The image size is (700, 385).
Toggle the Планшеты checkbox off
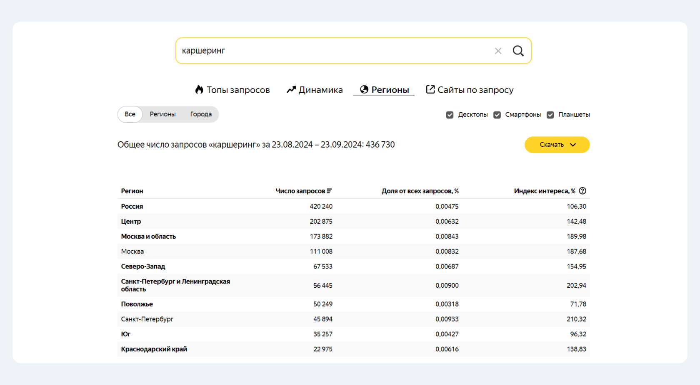point(550,115)
